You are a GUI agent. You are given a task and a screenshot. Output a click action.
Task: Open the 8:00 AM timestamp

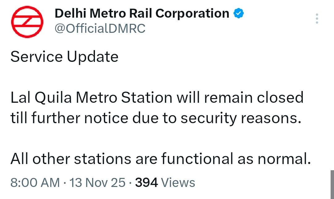coord(35,182)
